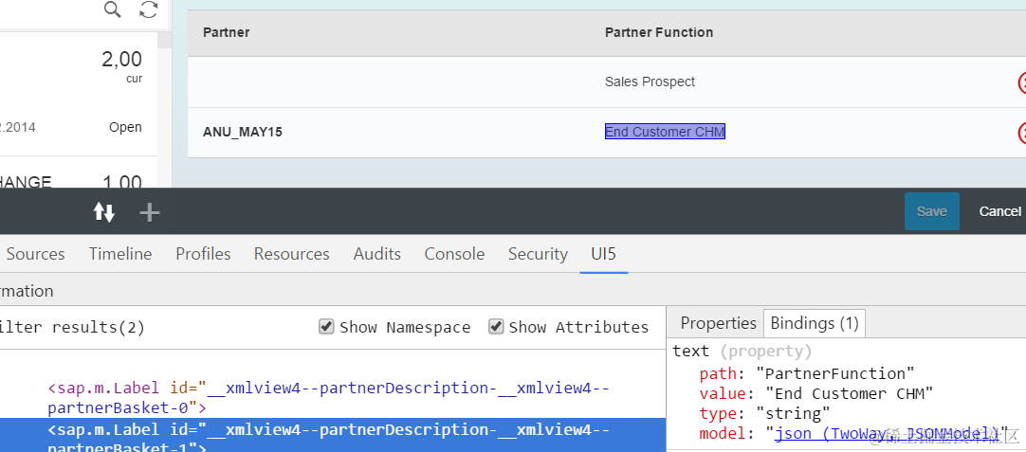The height and width of the screenshot is (452, 1026).
Task: Click the Cancel button
Action: point(999,211)
